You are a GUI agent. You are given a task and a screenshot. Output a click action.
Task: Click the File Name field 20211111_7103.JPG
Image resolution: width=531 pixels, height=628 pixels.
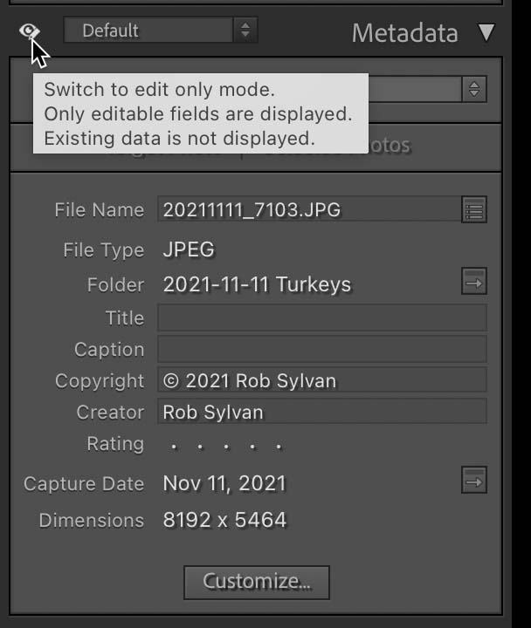click(307, 210)
